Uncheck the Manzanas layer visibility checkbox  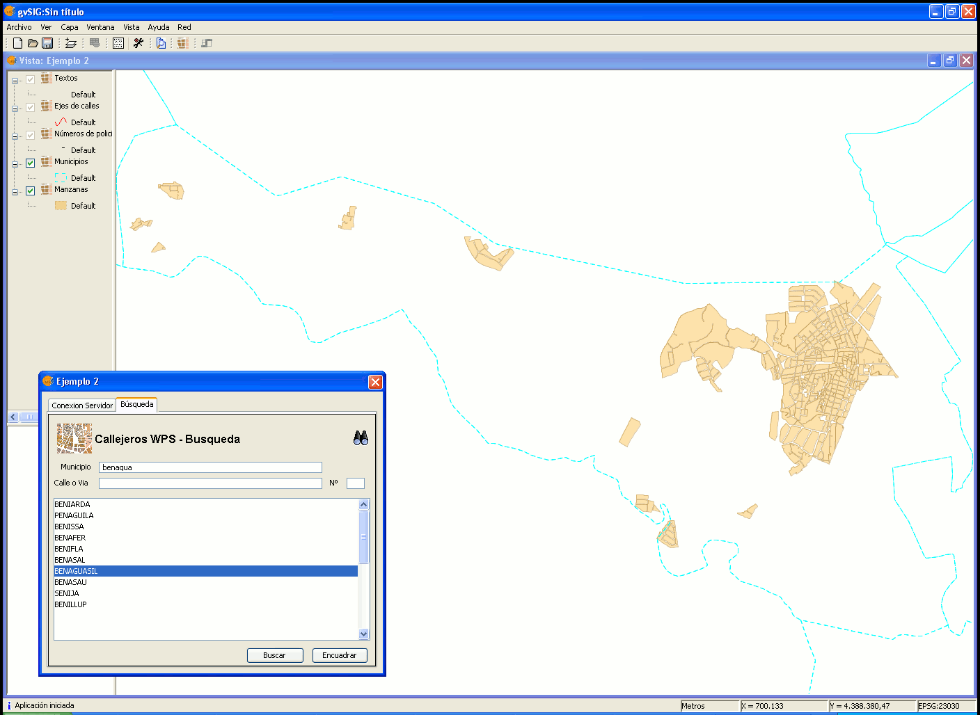(30, 191)
